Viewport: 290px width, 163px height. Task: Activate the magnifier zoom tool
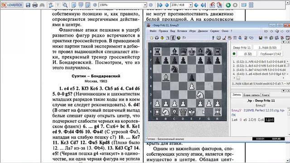(x=65, y=5)
